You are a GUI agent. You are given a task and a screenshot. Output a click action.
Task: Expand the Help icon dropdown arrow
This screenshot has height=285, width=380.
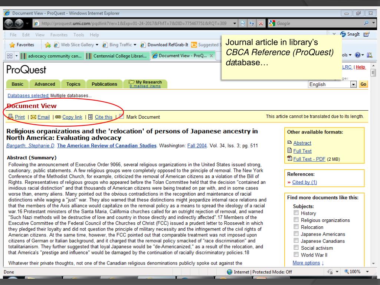pos(363,55)
